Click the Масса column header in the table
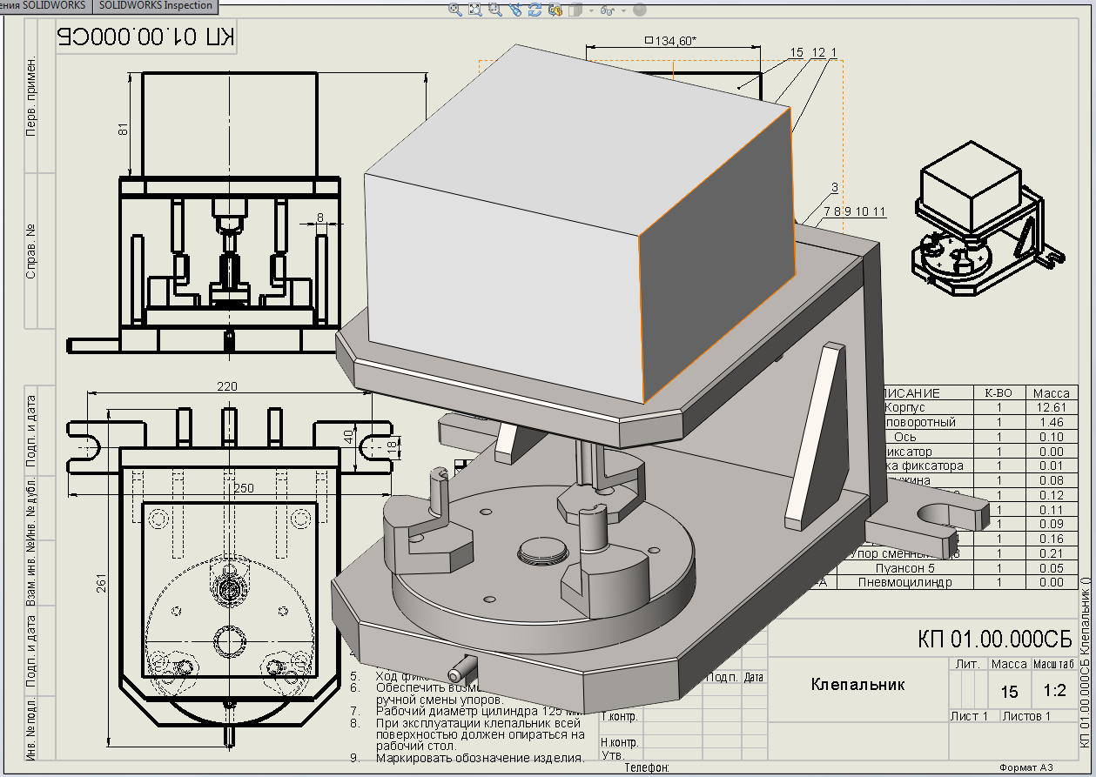1096x777 pixels. point(1052,392)
